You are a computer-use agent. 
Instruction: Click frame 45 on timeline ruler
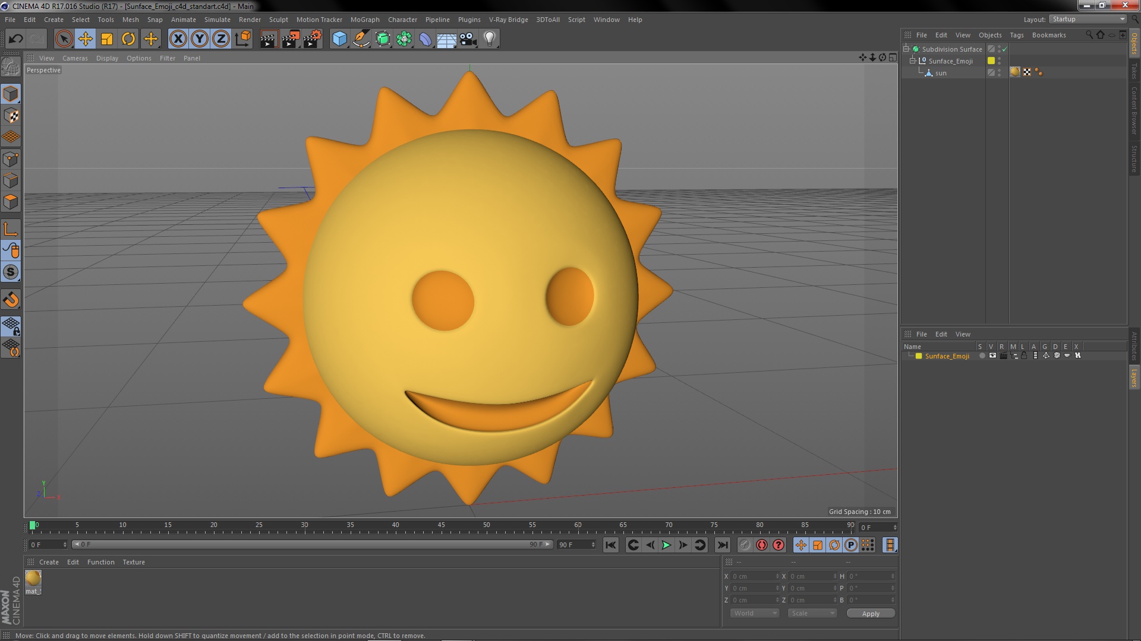tap(441, 526)
